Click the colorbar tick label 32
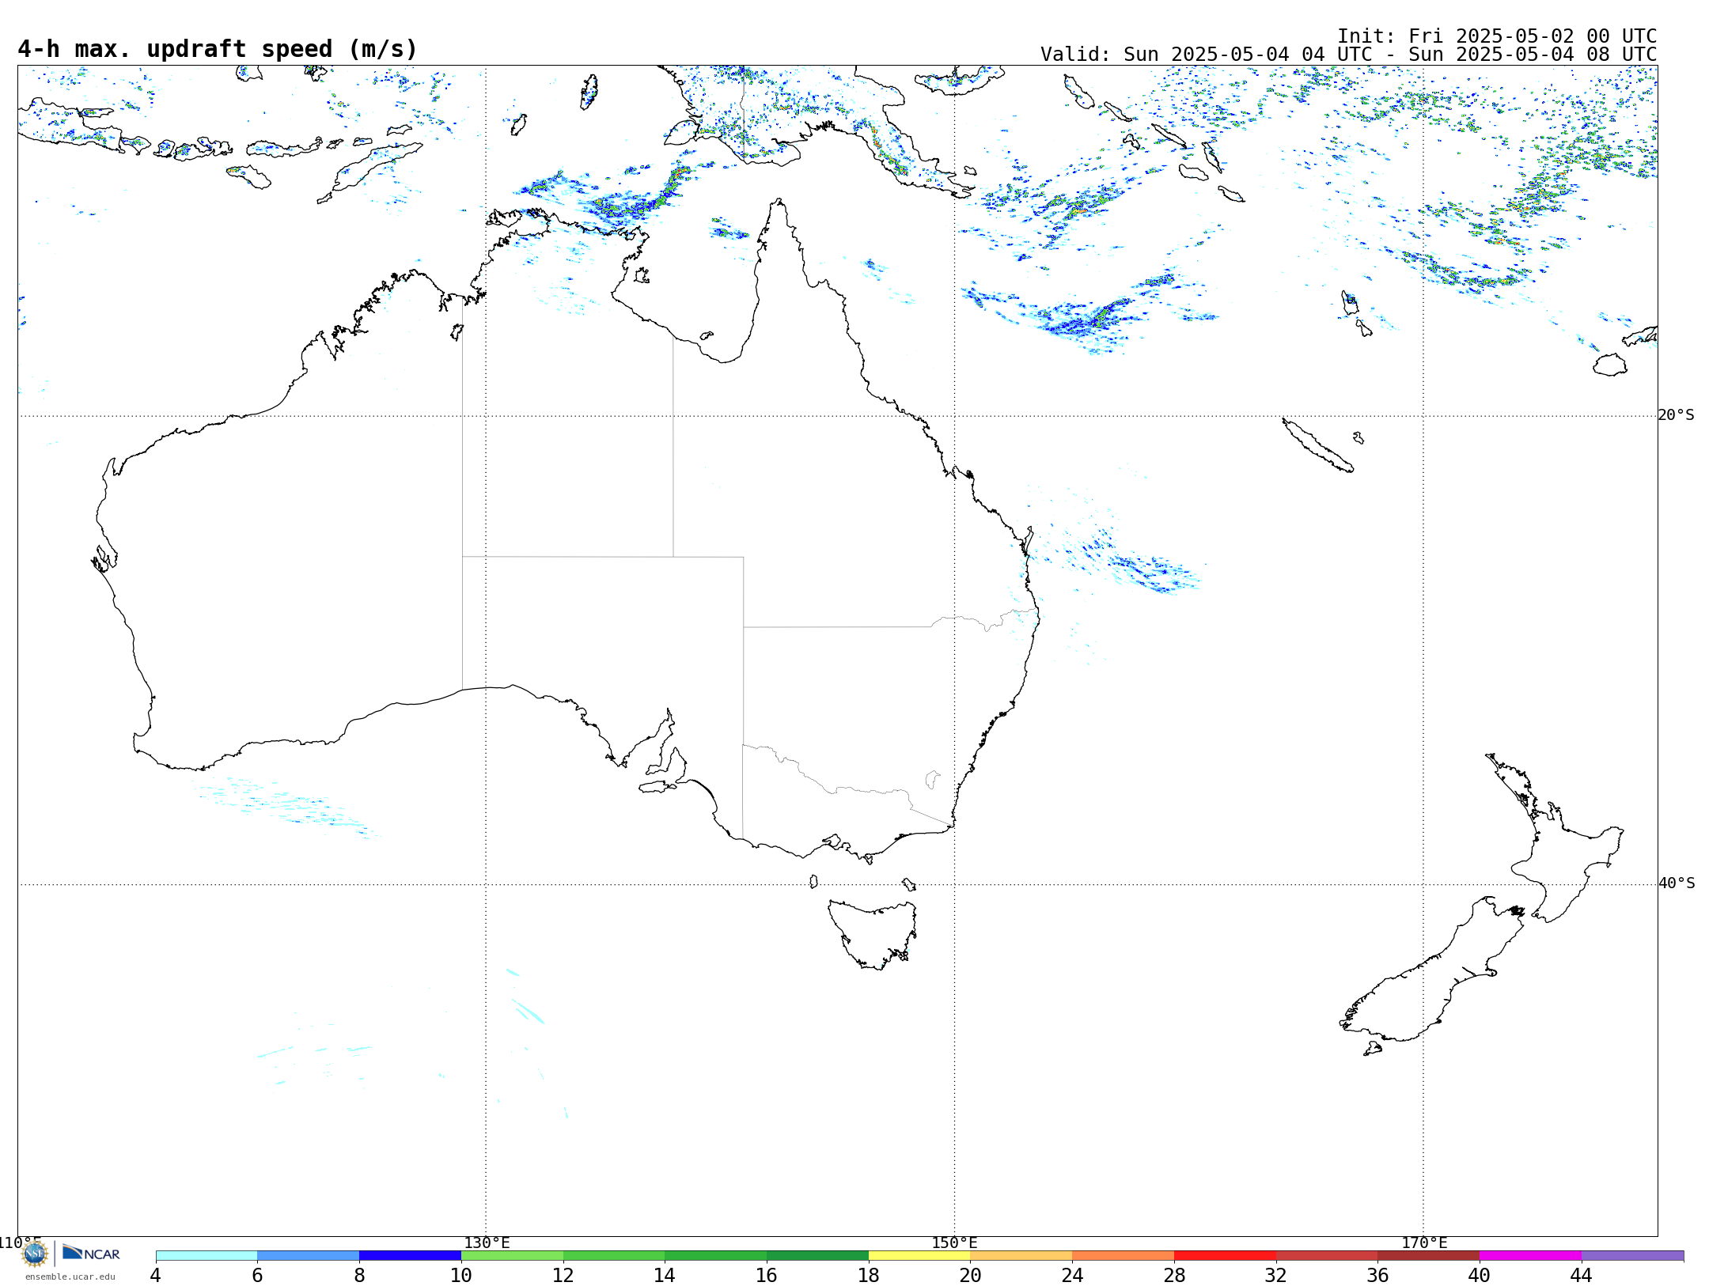This screenshot has height=1286, width=1709. tap(1276, 1276)
